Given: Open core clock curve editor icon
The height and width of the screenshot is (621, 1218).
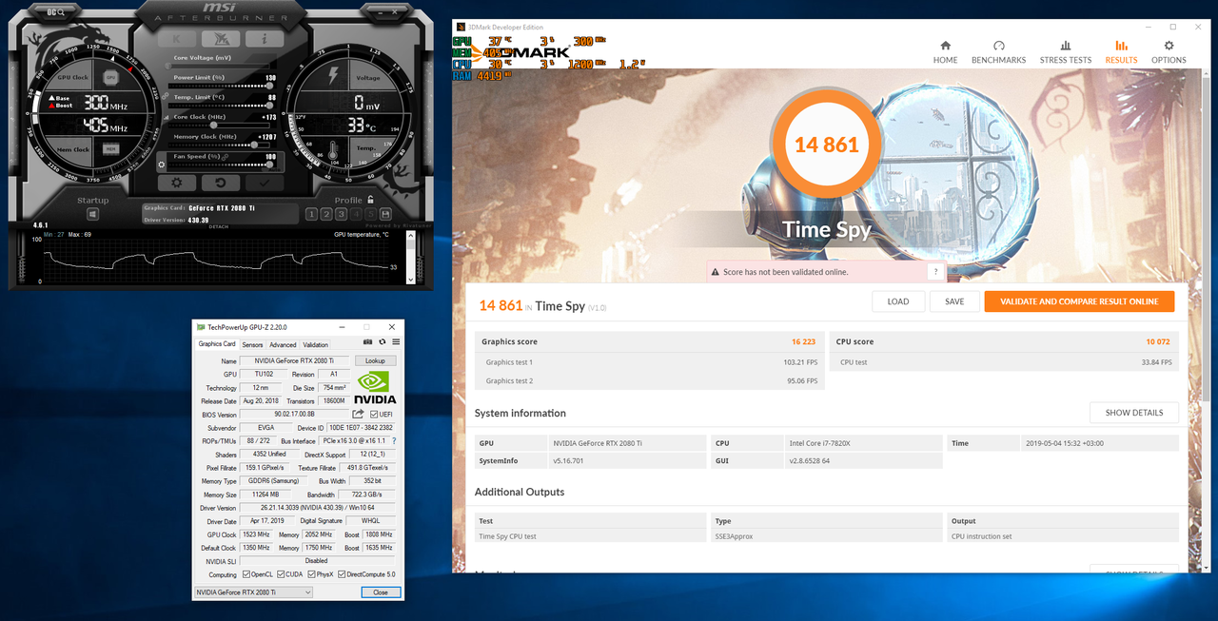Looking at the screenshot, I should click(x=166, y=117).
